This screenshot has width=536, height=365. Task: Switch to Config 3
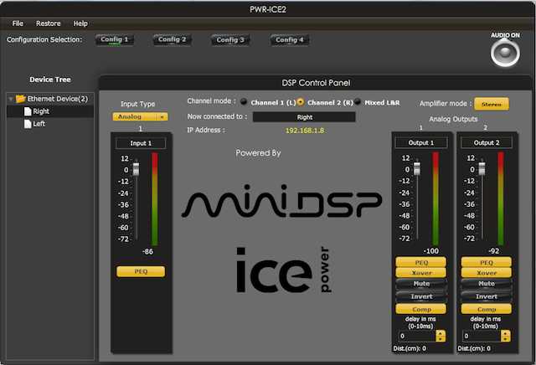tap(230, 39)
